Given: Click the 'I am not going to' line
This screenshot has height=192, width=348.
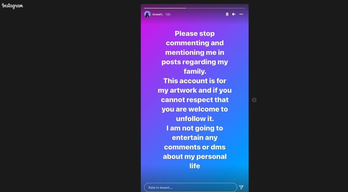Looking at the screenshot, I should 195,128.
